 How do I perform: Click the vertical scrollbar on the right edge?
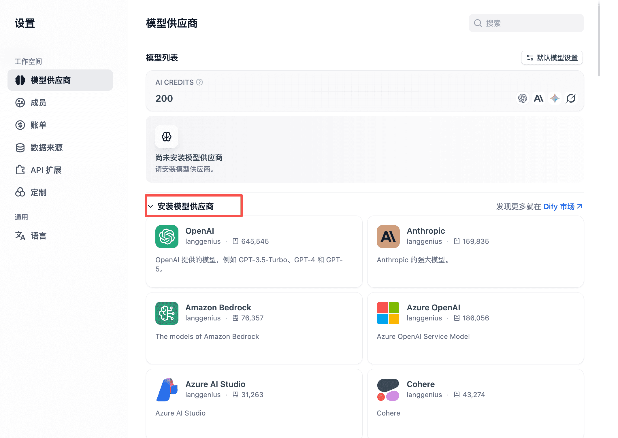[599, 39]
